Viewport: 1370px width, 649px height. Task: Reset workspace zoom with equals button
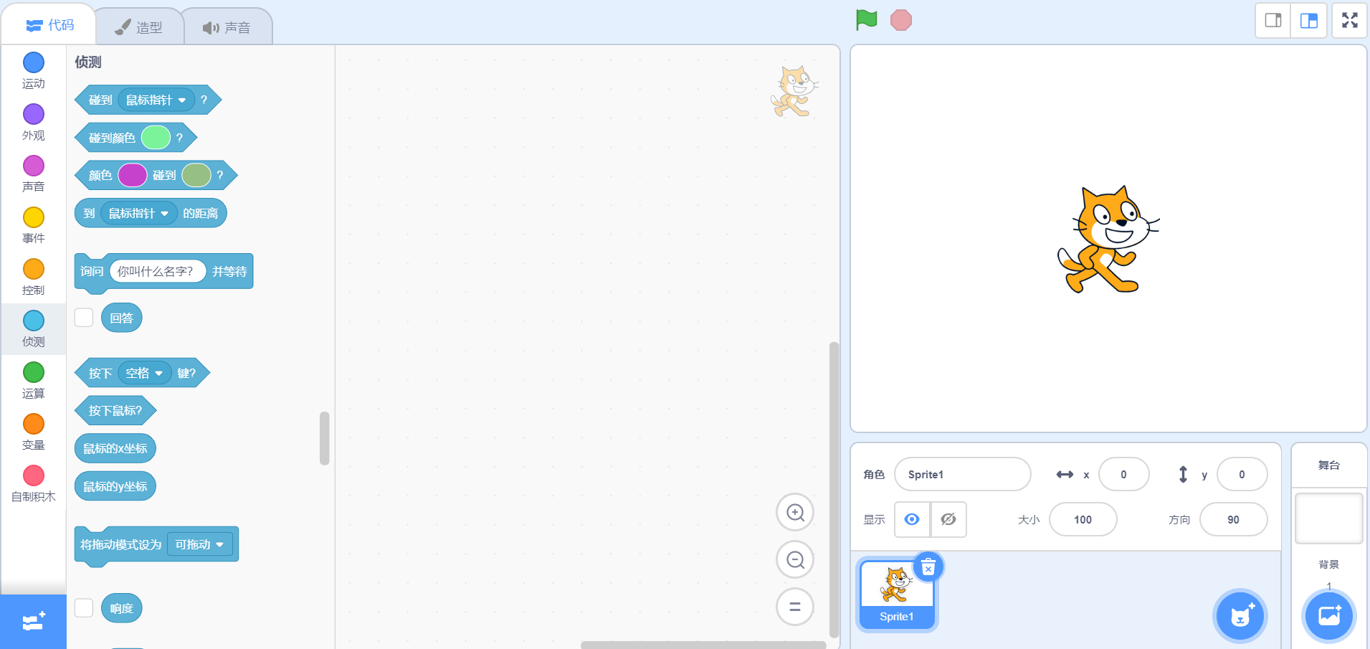(x=795, y=607)
